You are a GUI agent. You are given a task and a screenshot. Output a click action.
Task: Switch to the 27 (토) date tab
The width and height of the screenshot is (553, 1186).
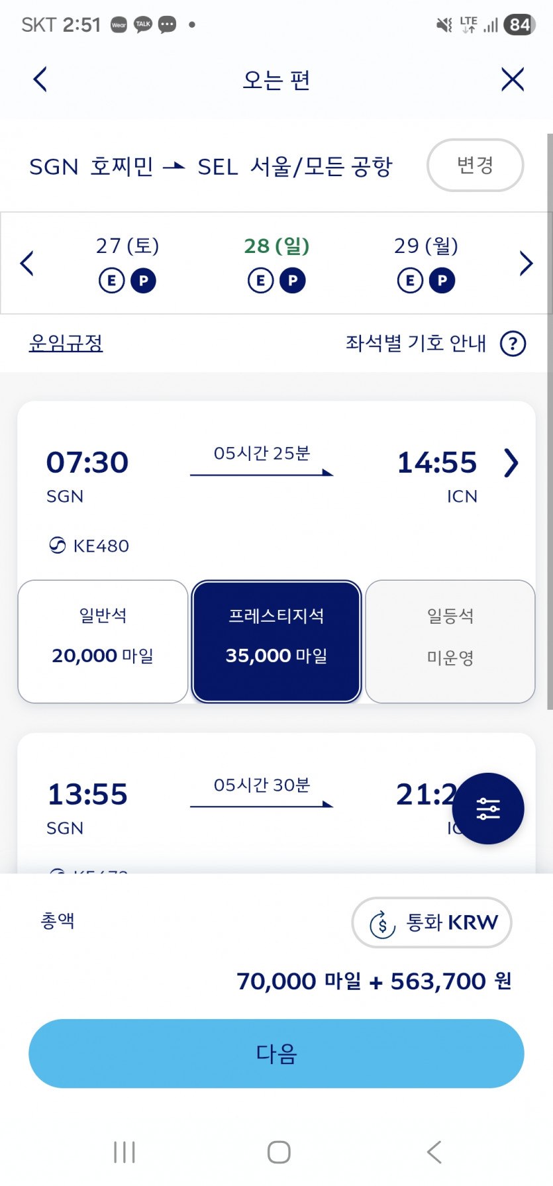coord(127,263)
